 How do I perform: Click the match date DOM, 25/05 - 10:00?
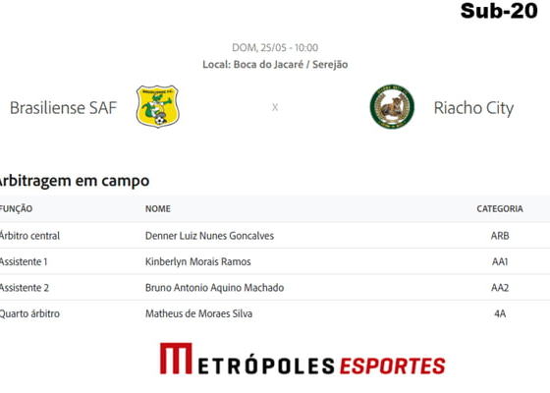pos(275,48)
